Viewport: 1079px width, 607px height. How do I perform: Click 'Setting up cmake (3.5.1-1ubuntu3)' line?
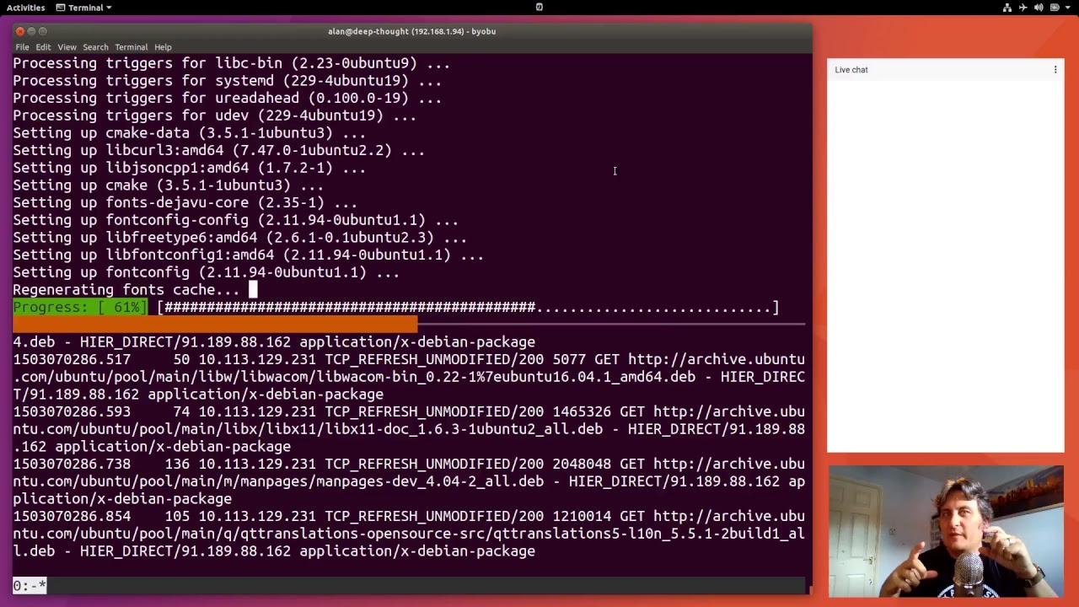[169, 185]
